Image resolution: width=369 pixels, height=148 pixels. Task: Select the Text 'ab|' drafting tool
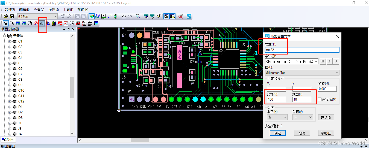point(42,23)
